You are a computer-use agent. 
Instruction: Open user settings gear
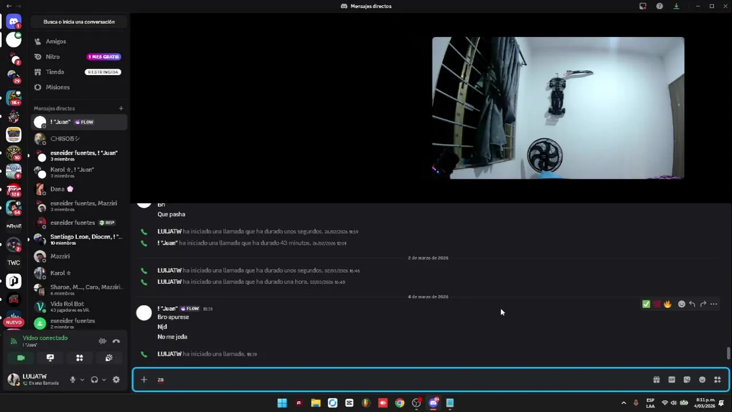click(x=116, y=379)
